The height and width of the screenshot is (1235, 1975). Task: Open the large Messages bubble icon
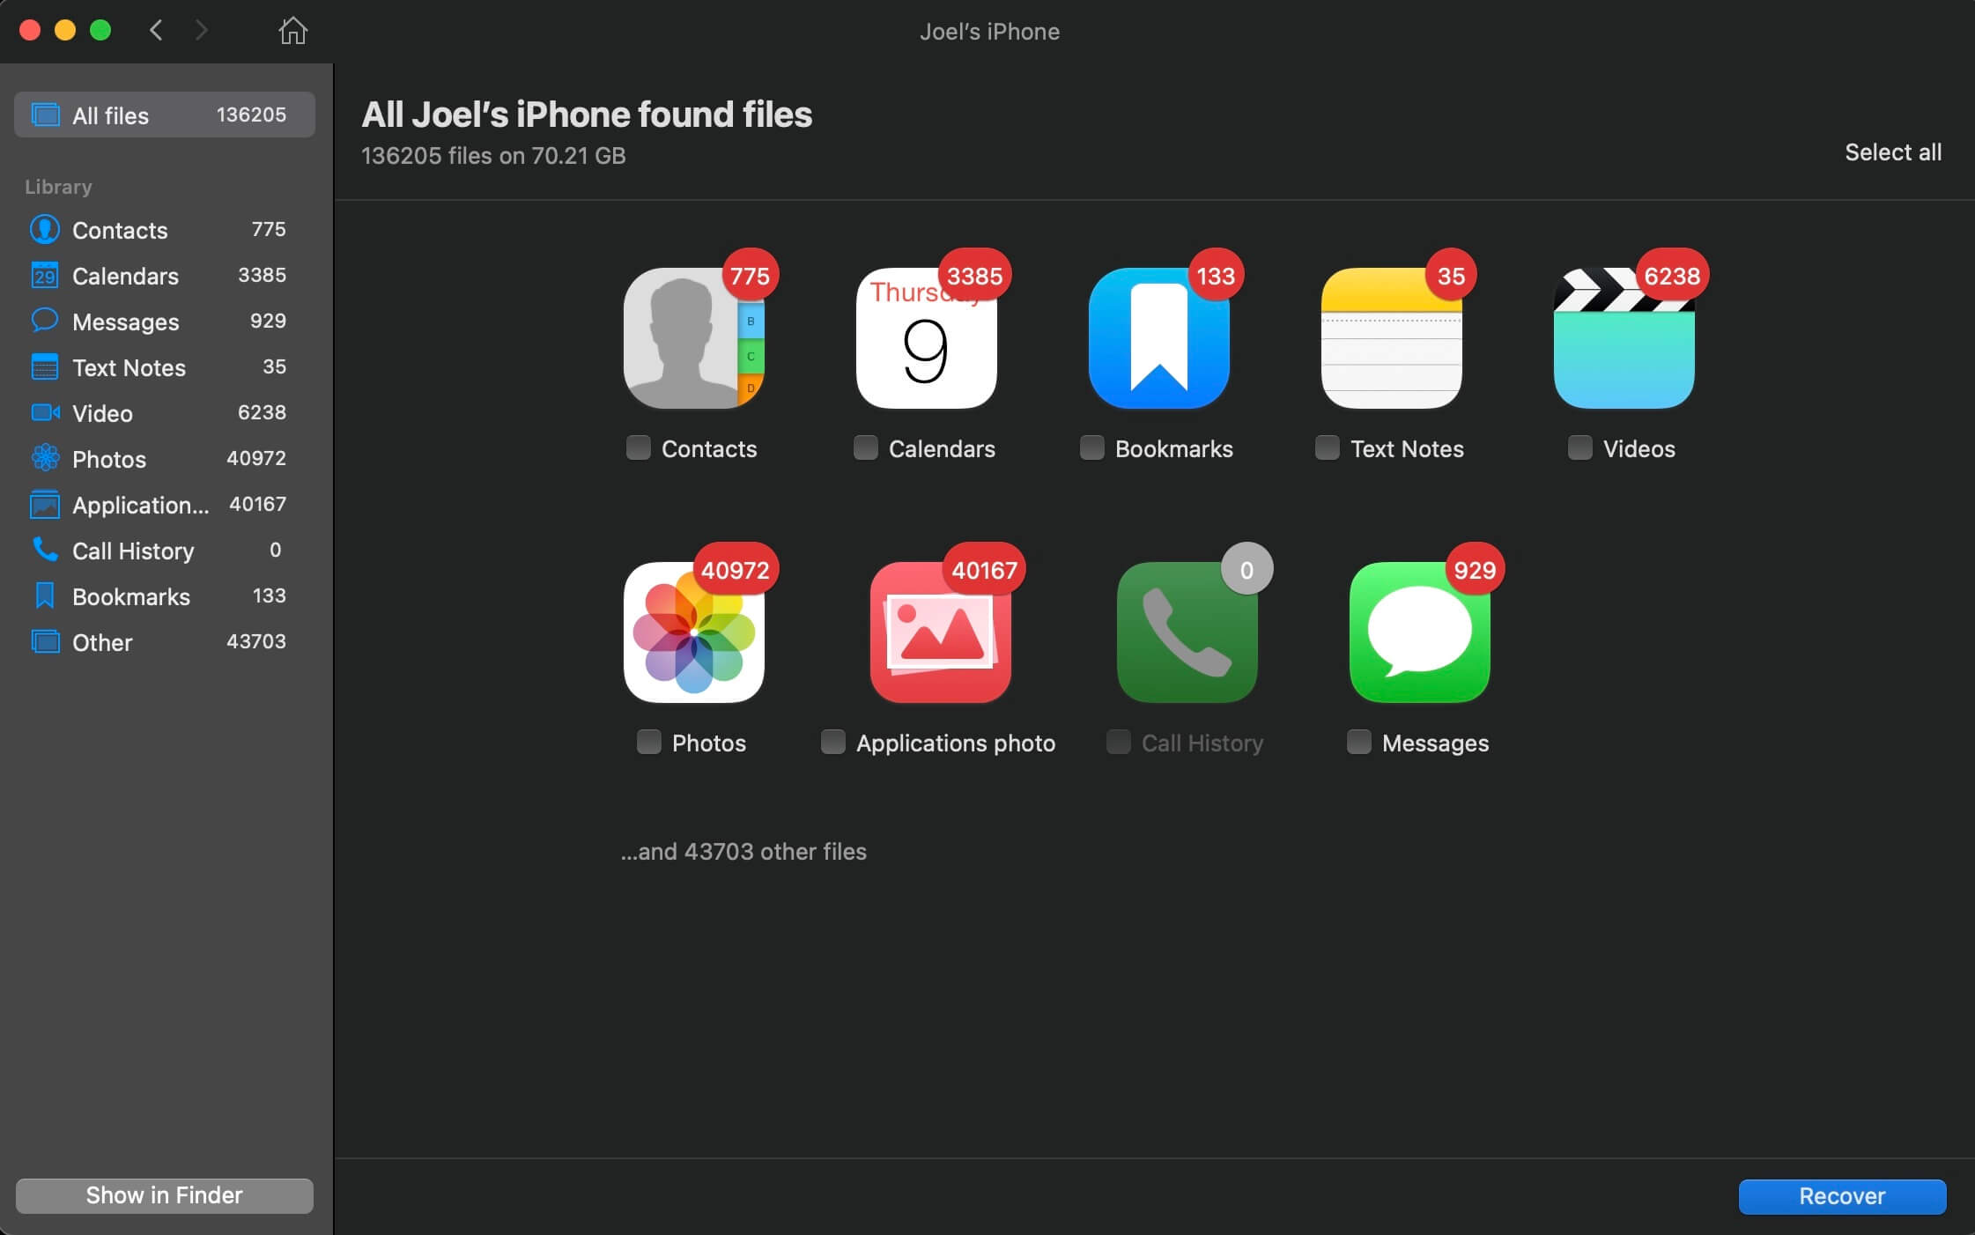point(1419,632)
